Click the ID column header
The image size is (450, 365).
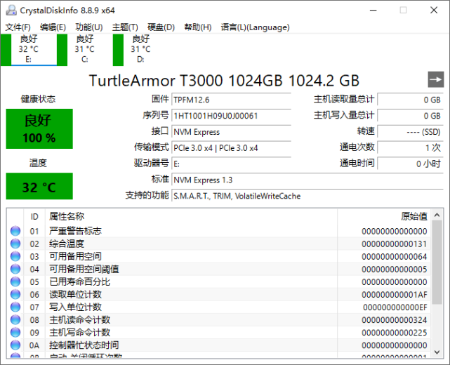click(34, 216)
